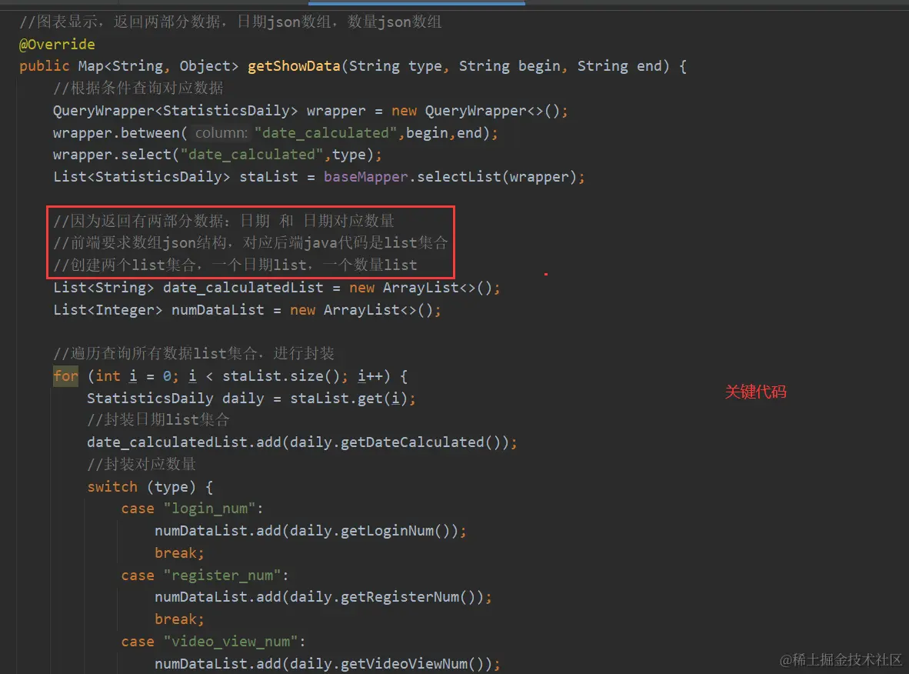Click the case "login_num" label

point(192,509)
